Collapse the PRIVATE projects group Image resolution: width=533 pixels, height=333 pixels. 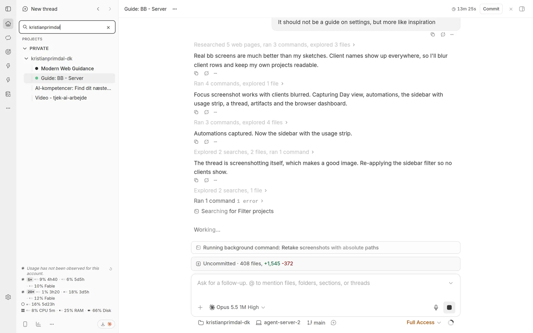25,49
